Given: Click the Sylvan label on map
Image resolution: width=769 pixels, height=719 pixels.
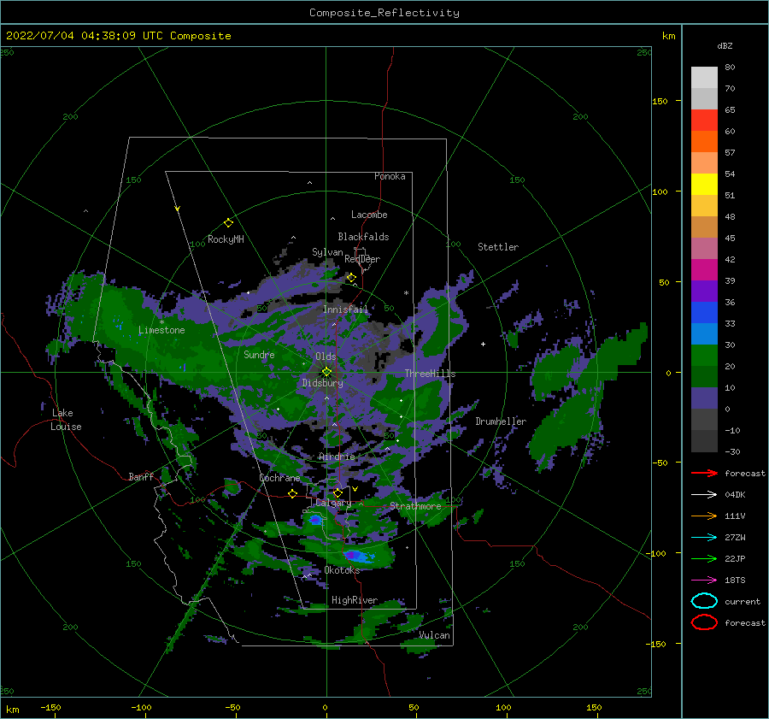Looking at the screenshot, I should click(327, 252).
